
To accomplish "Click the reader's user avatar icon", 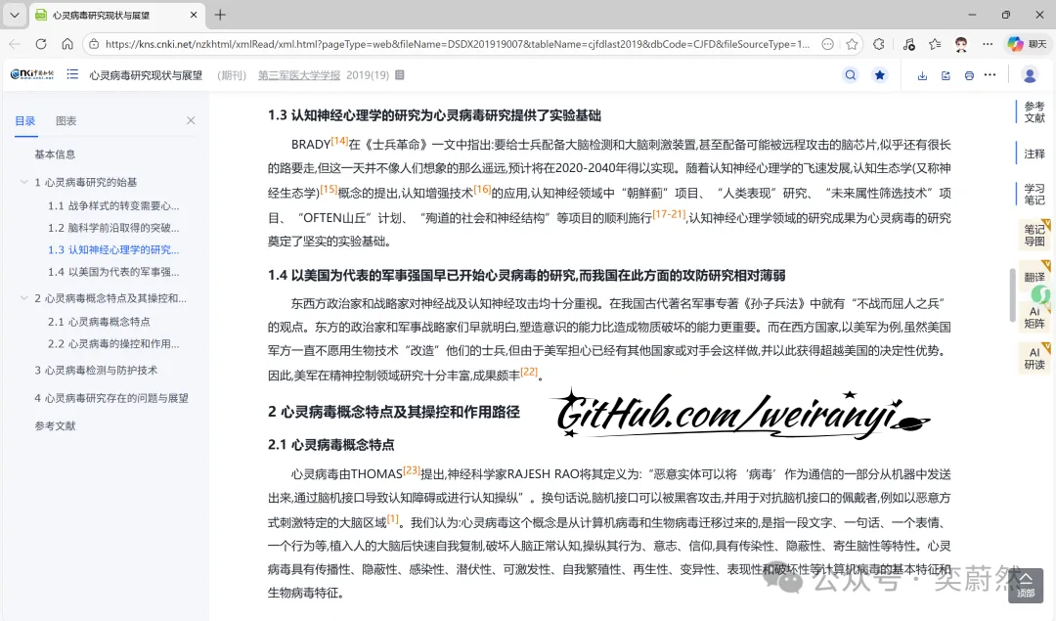I will (x=1030, y=75).
